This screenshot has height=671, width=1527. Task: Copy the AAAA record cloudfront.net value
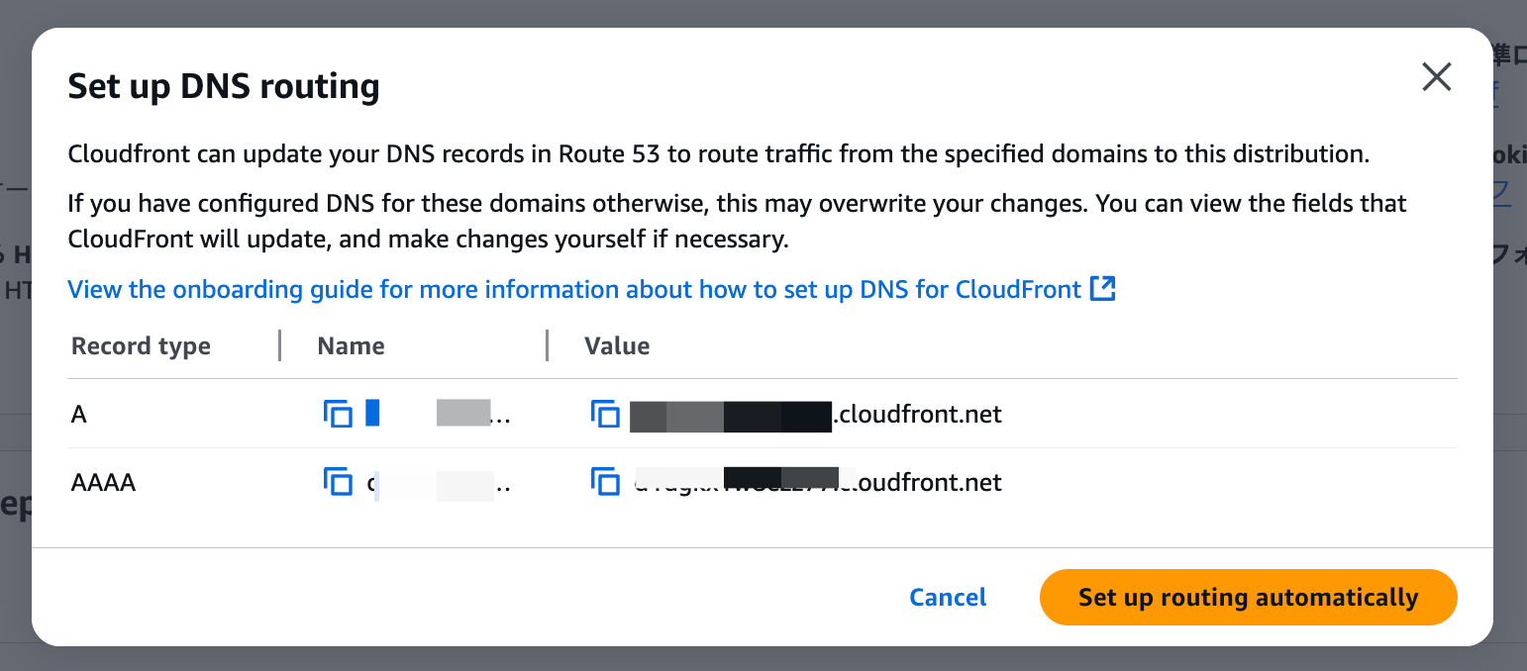tap(605, 482)
